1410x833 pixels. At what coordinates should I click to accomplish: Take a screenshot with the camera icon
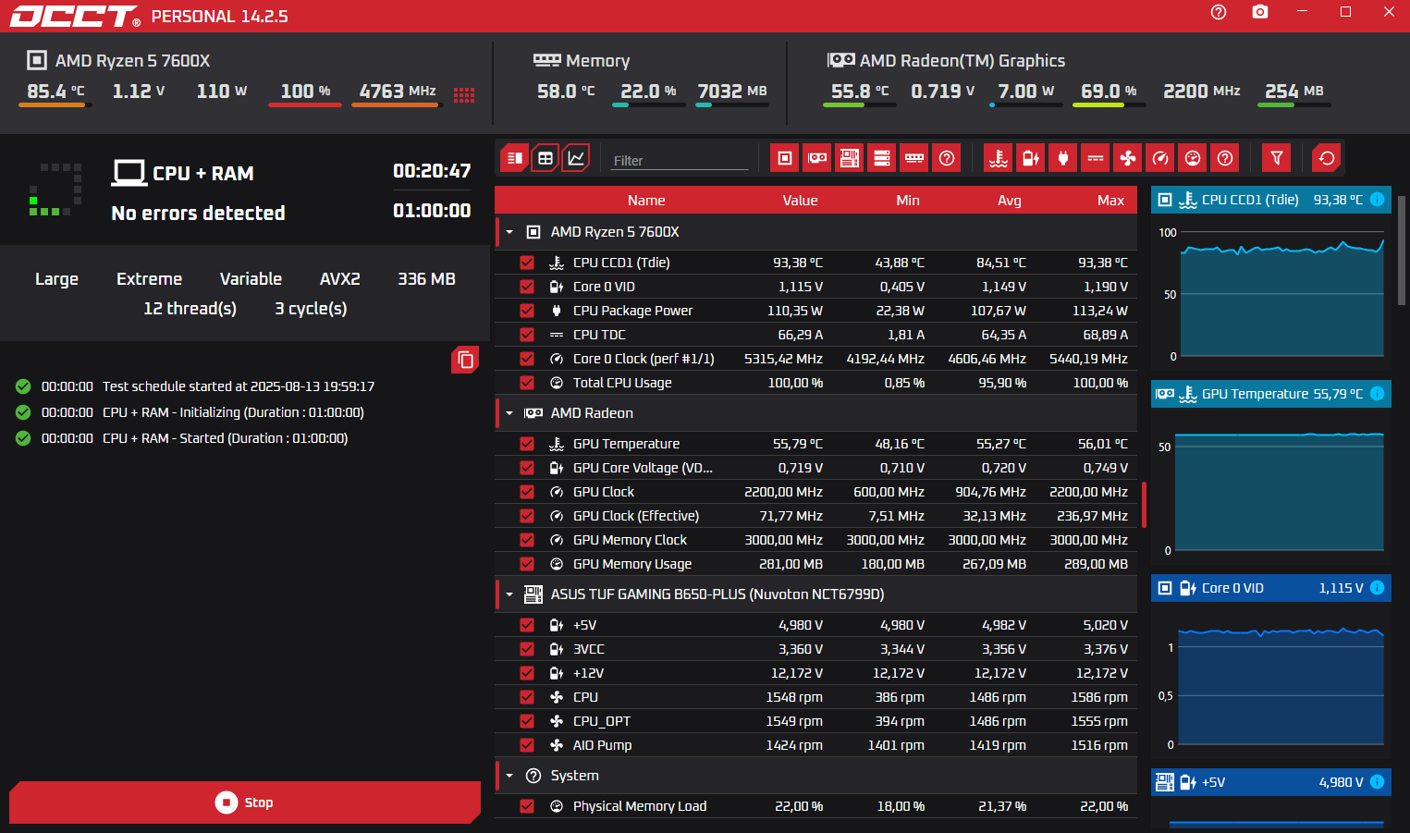[x=1260, y=12]
